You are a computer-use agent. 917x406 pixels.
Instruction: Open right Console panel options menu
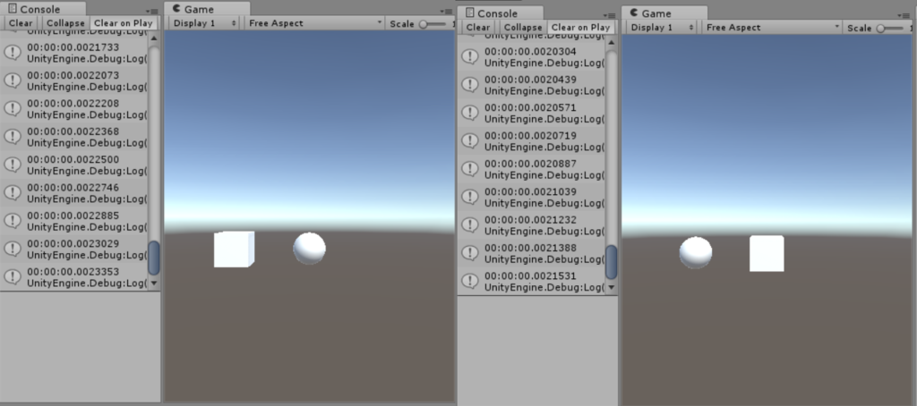point(611,15)
